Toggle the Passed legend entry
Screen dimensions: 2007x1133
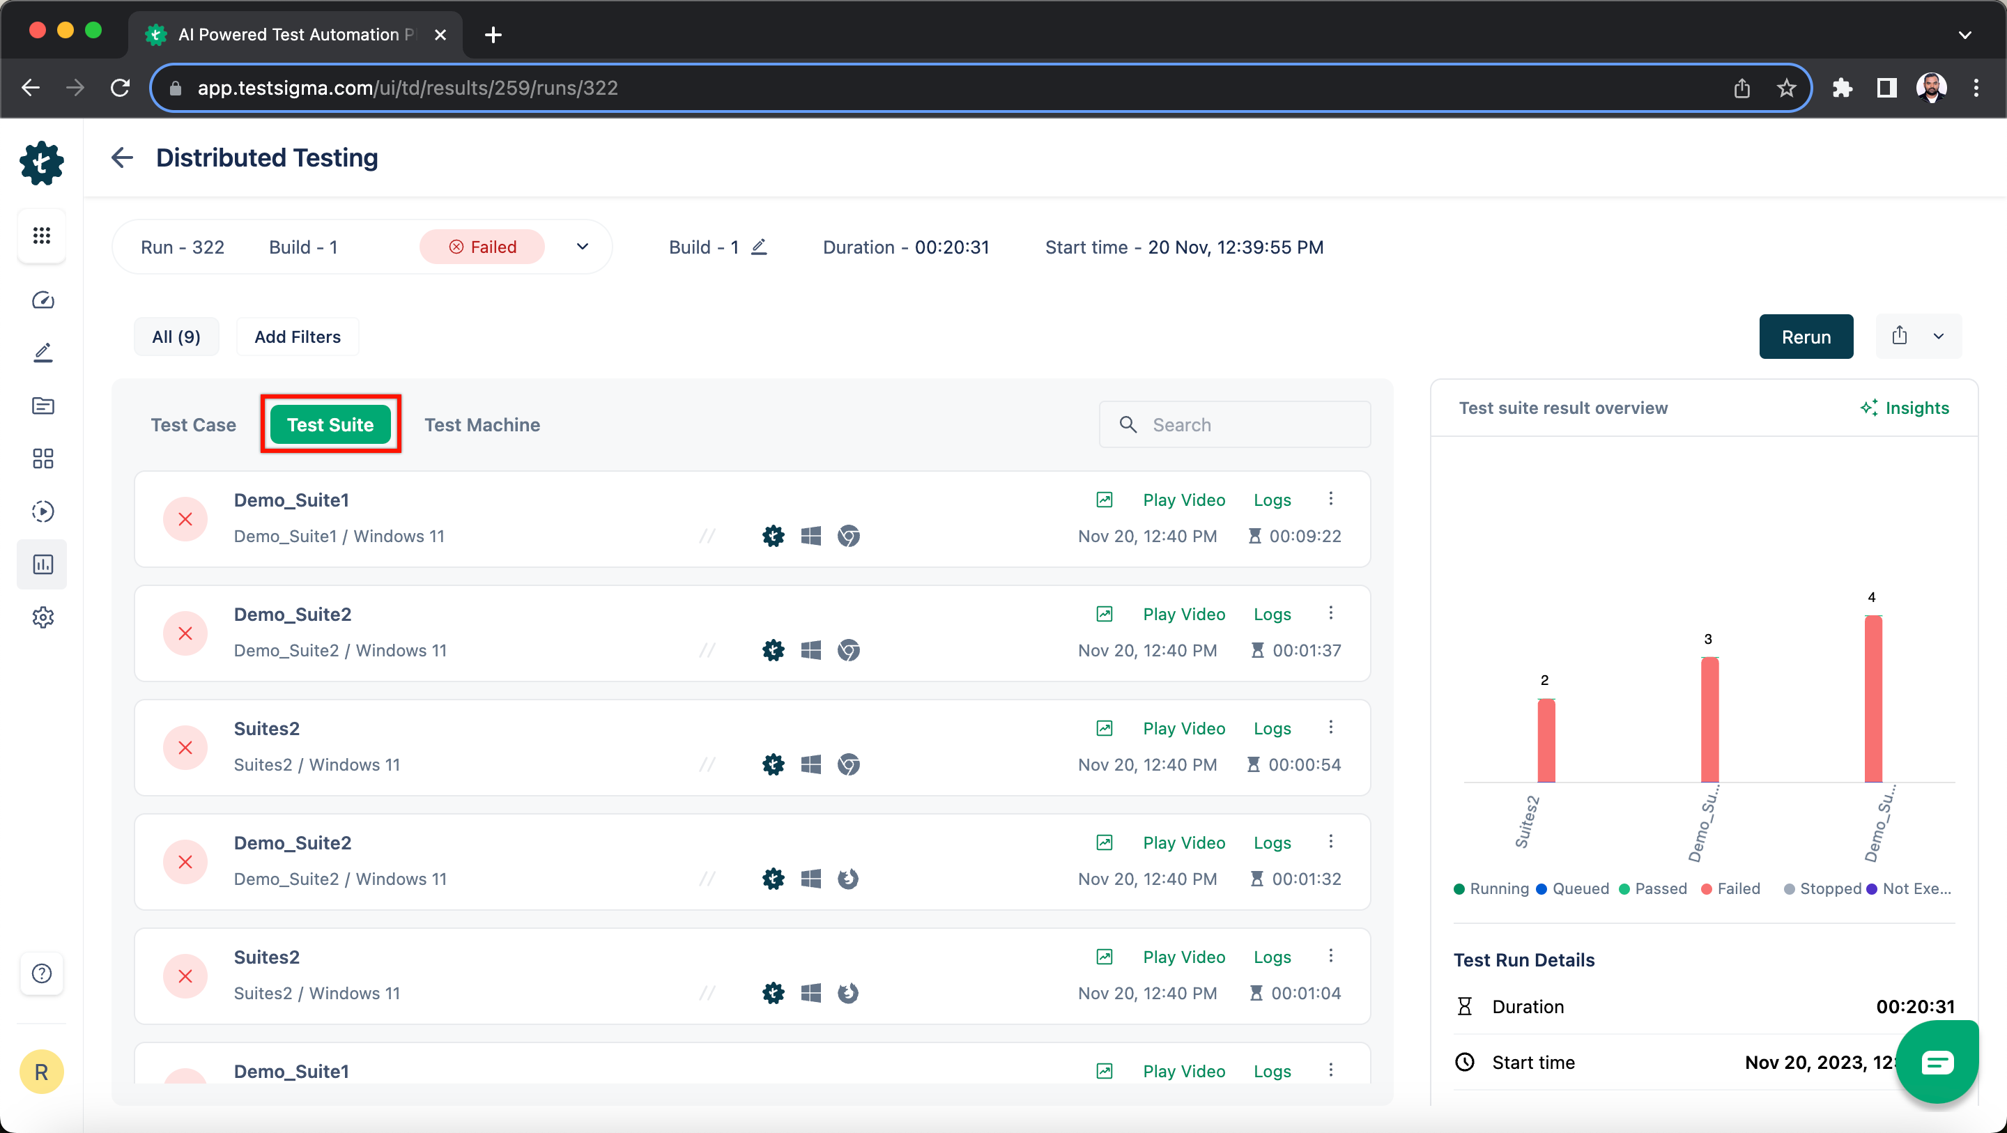click(1652, 889)
